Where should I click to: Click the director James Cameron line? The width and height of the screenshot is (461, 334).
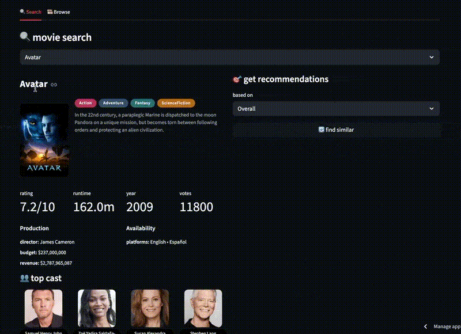point(47,242)
